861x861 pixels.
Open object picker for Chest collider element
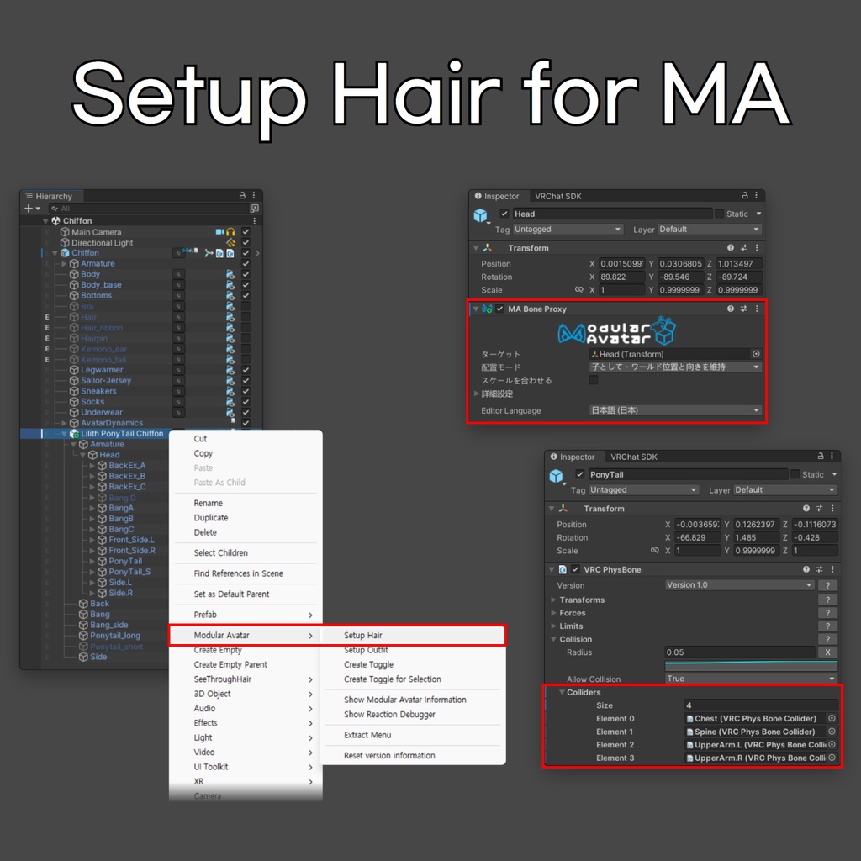coord(832,718)
